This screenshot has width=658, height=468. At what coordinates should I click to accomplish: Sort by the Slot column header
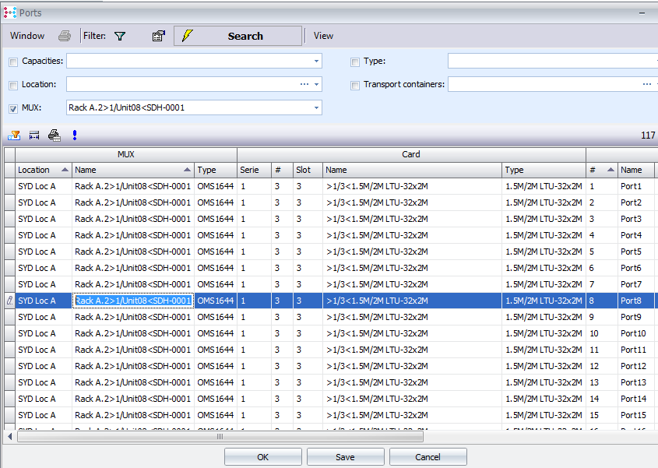pos(308,170)
